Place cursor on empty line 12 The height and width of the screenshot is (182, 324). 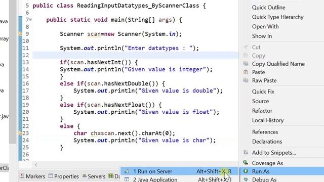(135, 55)
